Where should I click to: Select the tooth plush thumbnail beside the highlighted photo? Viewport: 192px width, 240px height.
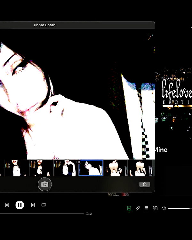(116, 168)
